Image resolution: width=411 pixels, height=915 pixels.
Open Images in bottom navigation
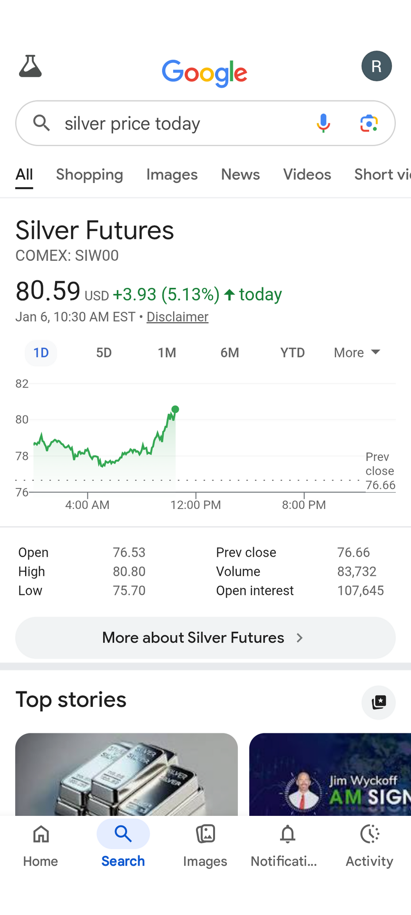pyautogui.click(x=205, y=846)
